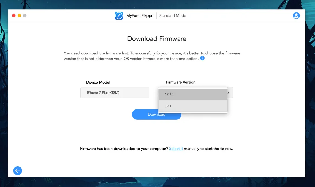Screen dimensions: 315x187
Task: Click the blue help question mark icon
Action: (202, 58)
